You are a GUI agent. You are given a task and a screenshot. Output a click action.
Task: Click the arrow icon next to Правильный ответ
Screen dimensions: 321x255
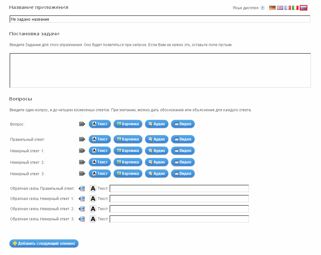tap(82, 139)
